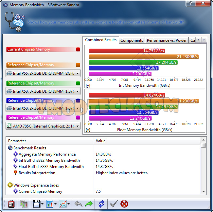
Task: Click the 14.82GB/s value
Action: tap(104, 167)
